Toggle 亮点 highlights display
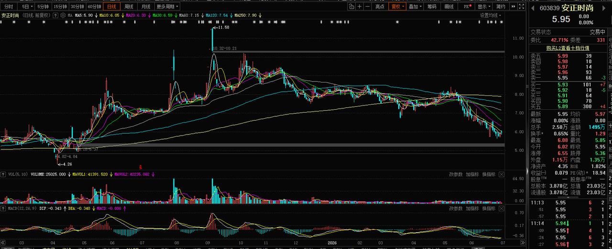Image resolution: width=612 pixels, height=249 pixels. point(380,7)
